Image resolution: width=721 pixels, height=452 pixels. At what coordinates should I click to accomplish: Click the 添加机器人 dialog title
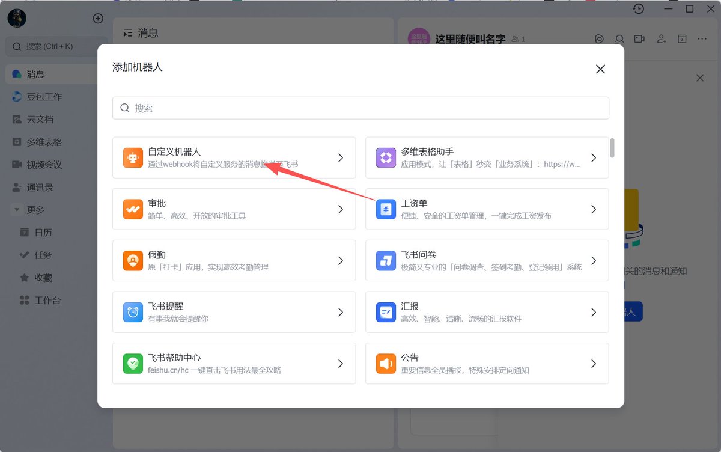tap(138, 67)
